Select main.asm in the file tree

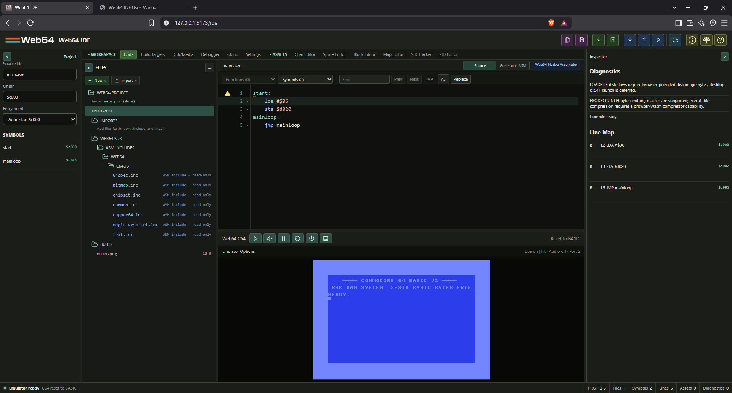[x=149, y=110]
